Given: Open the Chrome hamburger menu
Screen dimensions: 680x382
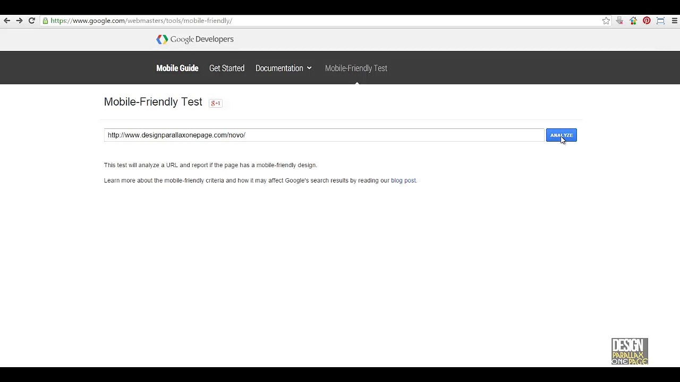Looking at the screenshot, I should [x=674, y=21].
